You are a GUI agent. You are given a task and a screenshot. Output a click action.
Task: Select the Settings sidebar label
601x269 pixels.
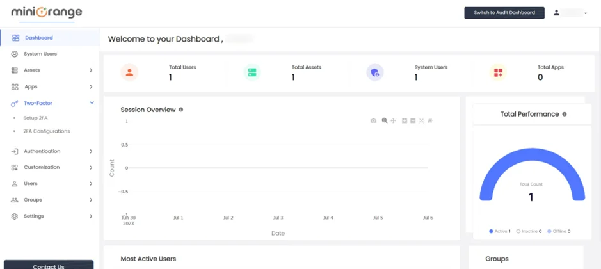click(34, 216)
